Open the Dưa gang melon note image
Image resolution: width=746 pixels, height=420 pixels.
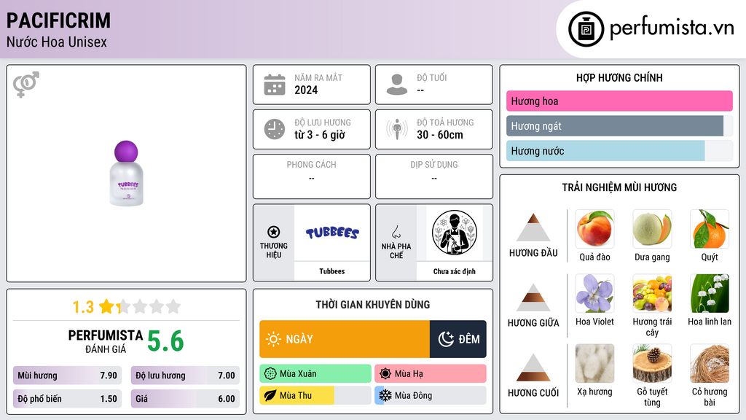click(x=652, y=228)
